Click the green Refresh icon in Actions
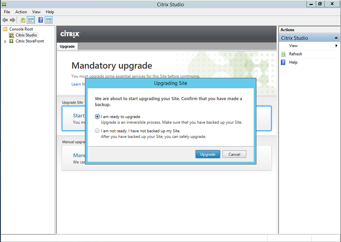Viewport: 341px width, 242px height. coord(283,54)
